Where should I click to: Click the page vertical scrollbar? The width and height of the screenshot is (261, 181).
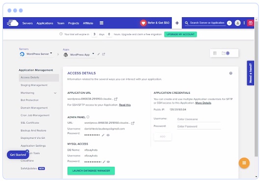tap(256, 89)
